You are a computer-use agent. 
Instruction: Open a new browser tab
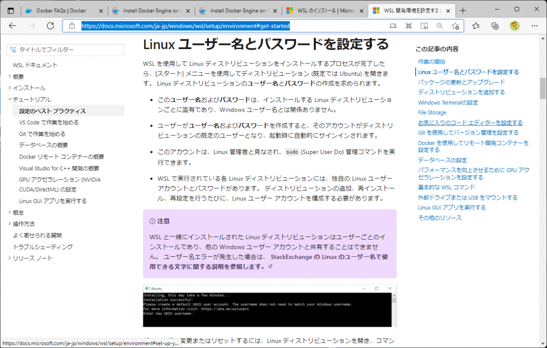463,11
